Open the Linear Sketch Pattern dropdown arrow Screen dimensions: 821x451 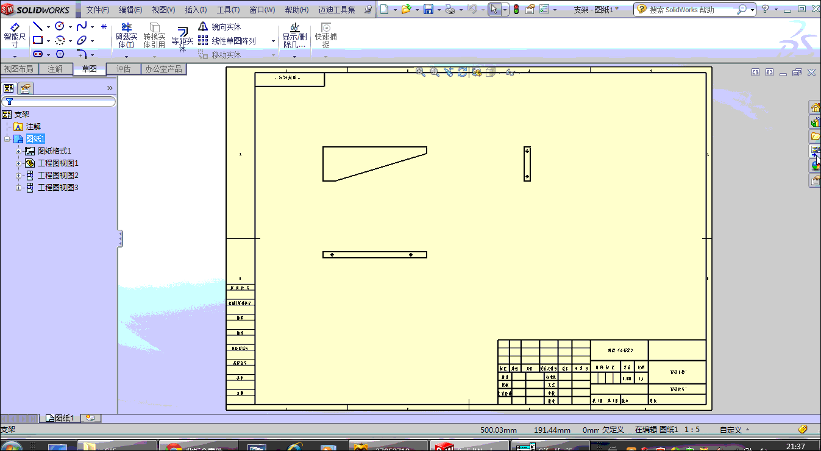click(x=273, y=41)
